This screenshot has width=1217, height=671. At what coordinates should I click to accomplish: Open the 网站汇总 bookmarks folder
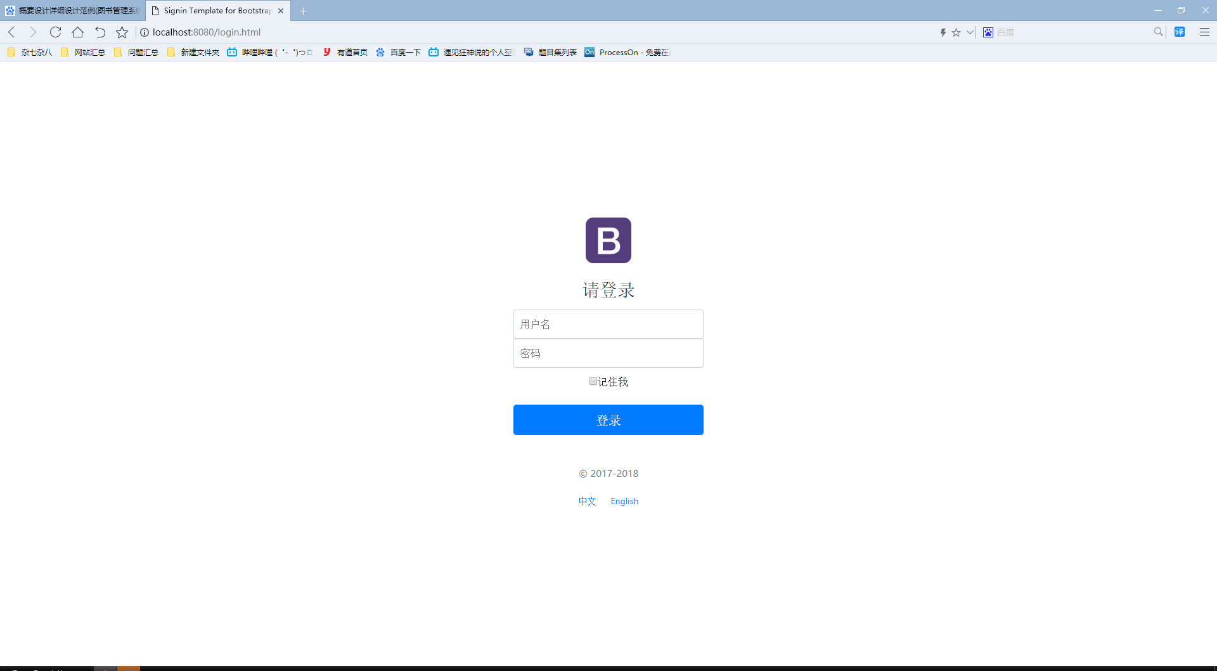coord(83,53)
